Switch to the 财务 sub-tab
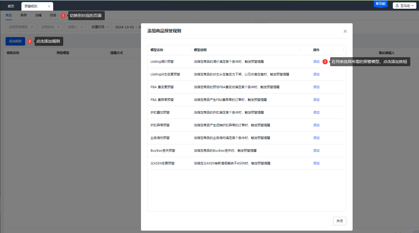The height and width of the screenshot is (233, 419). coord(53,15)
